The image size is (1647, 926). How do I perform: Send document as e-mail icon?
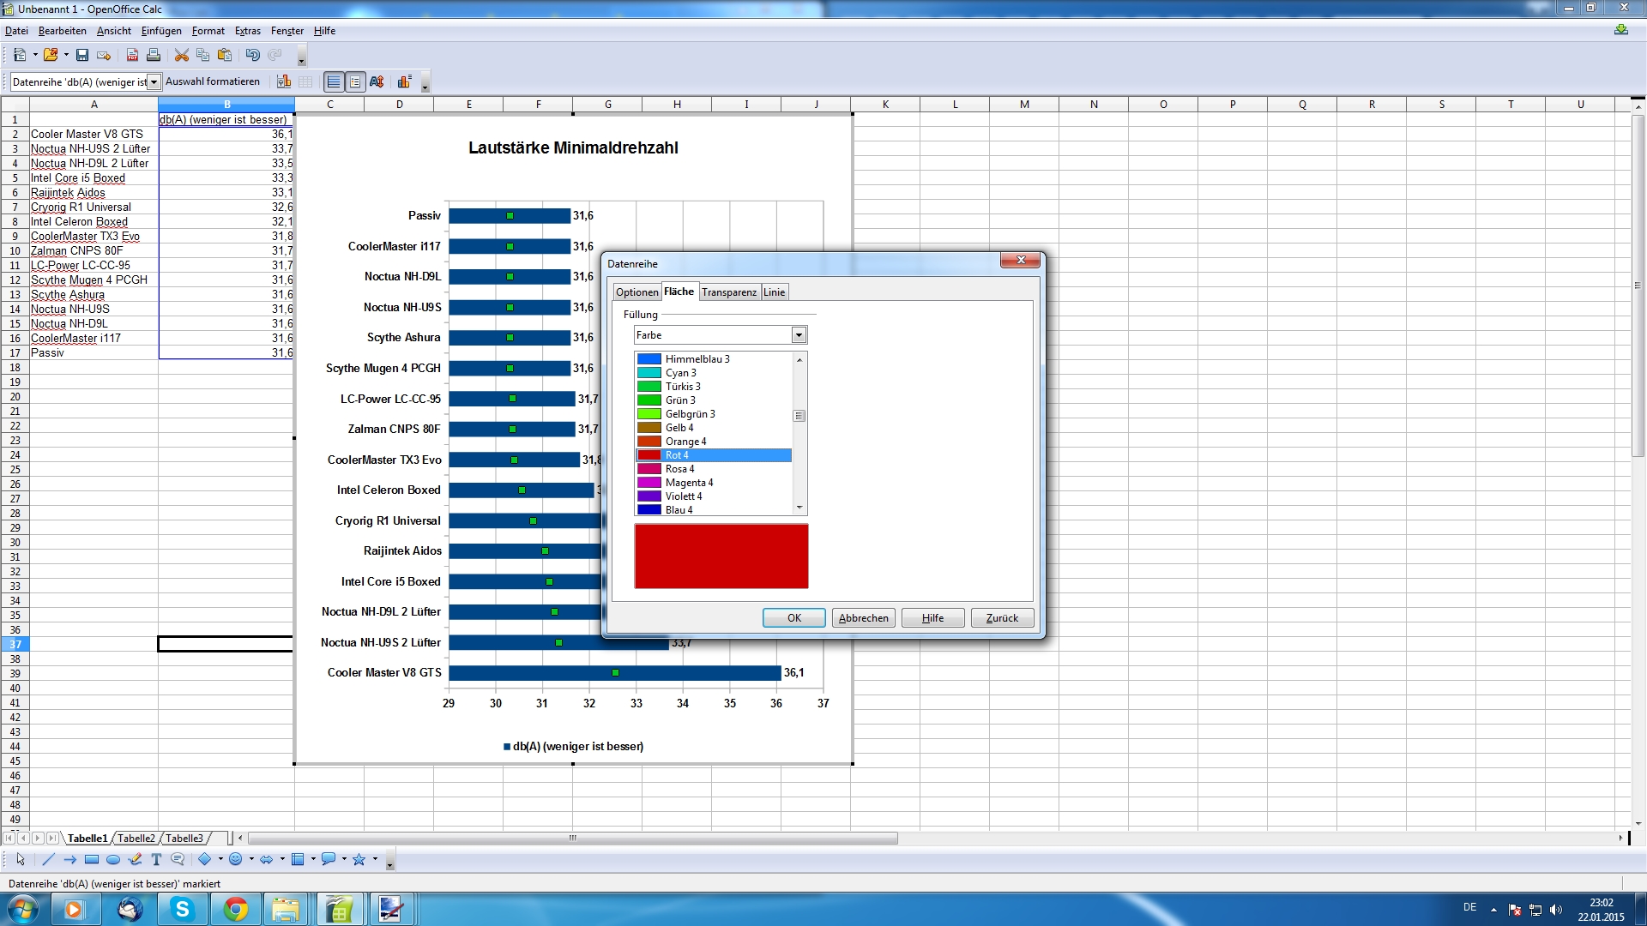coord(104,55)
